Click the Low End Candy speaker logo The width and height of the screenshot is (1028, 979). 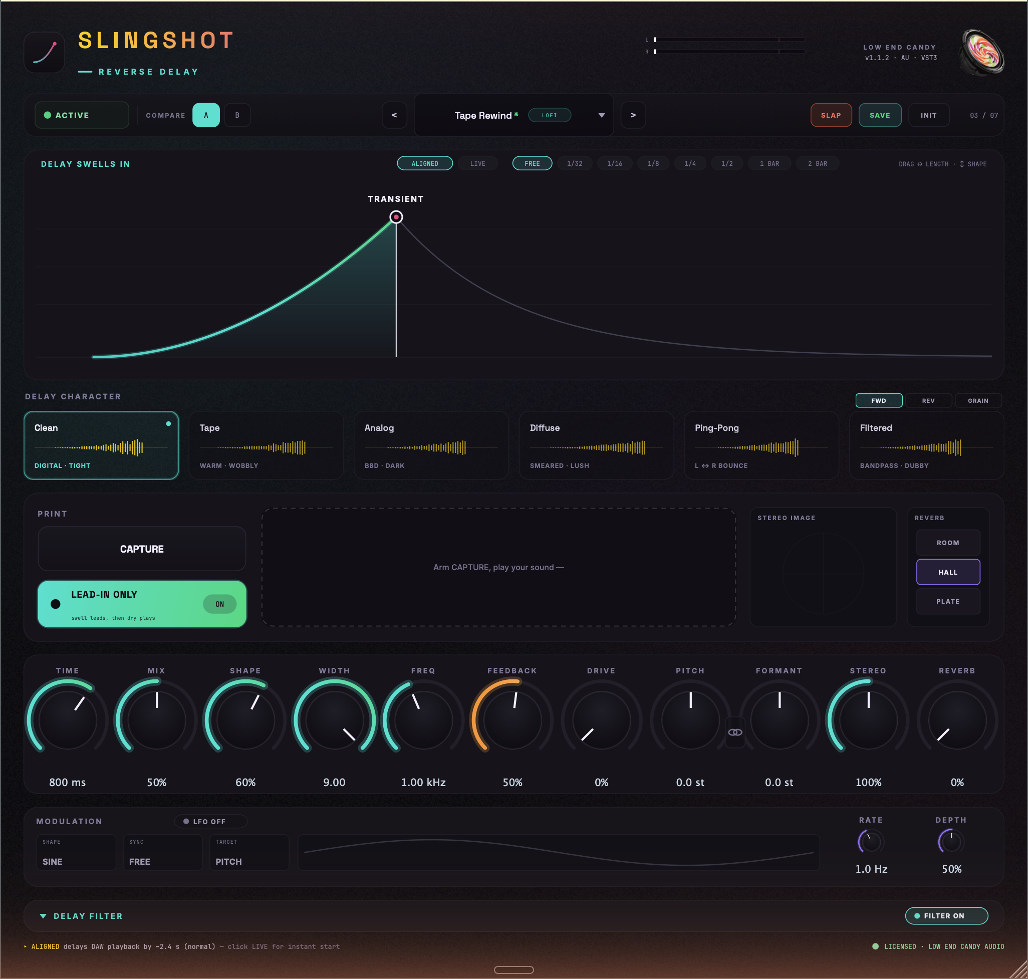tap(982, 52)
